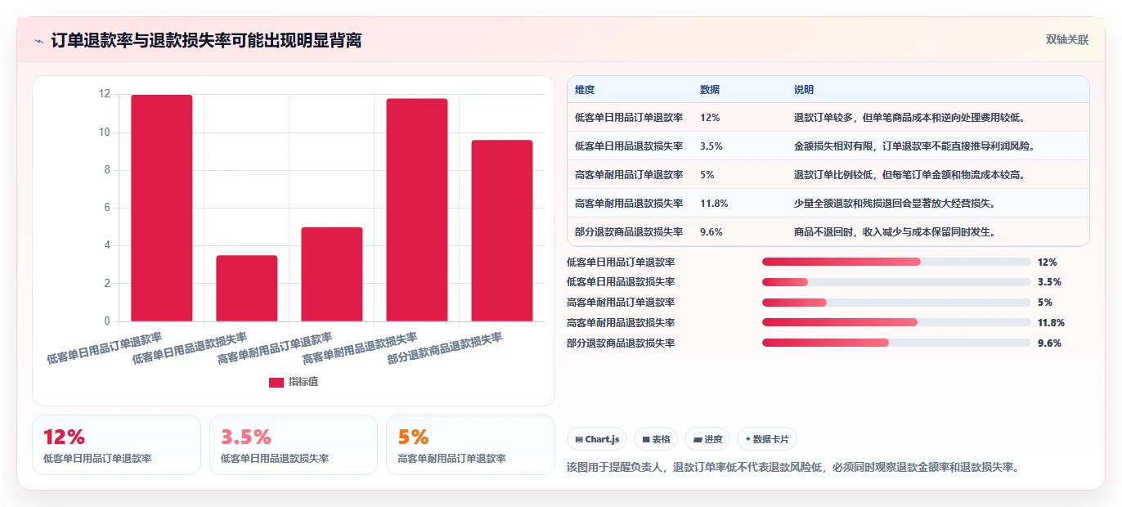Image resolution: width=1122 pixels, height=507 pixels.
Task: Click the 部分退款商品退款损失率 chart bar
Action: coord(502,231)
